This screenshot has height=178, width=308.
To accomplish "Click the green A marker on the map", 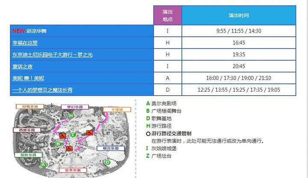I will pos(43,164).
